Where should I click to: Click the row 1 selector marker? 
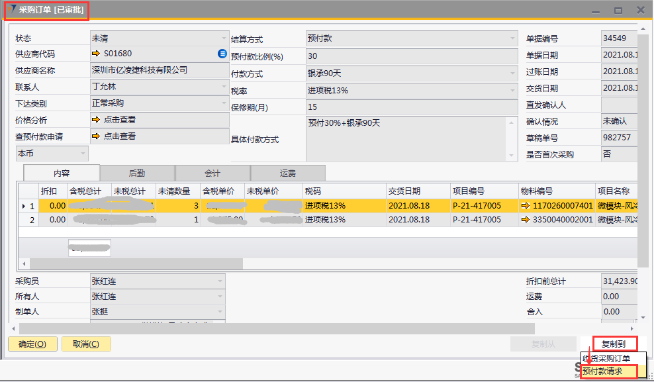pyautogui.click(x=24, y=207)
